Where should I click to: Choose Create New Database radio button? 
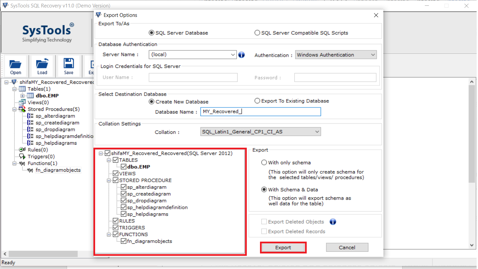point(152,101)
